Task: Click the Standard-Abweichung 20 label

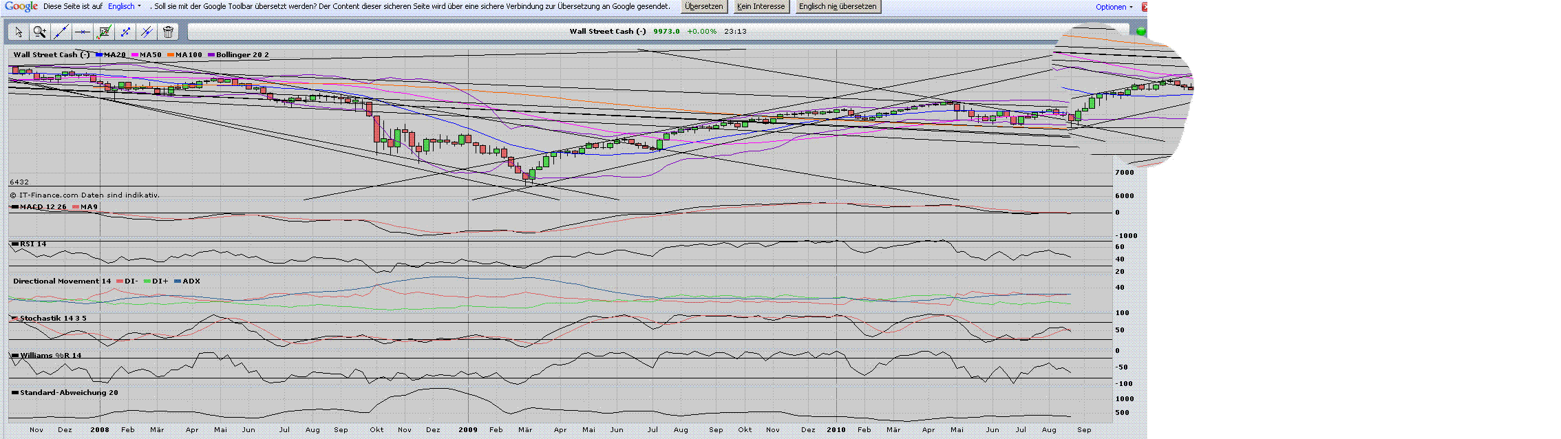Action: pyautogui.click(x=69, y=393)
